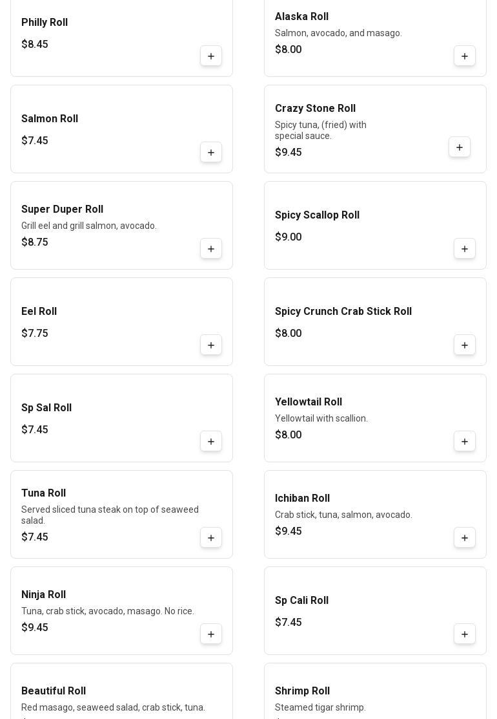The height and width of the screenshot is (719, 497).
Task: Add Super Duper Roll with plus icon
Action: pos(211,249)
